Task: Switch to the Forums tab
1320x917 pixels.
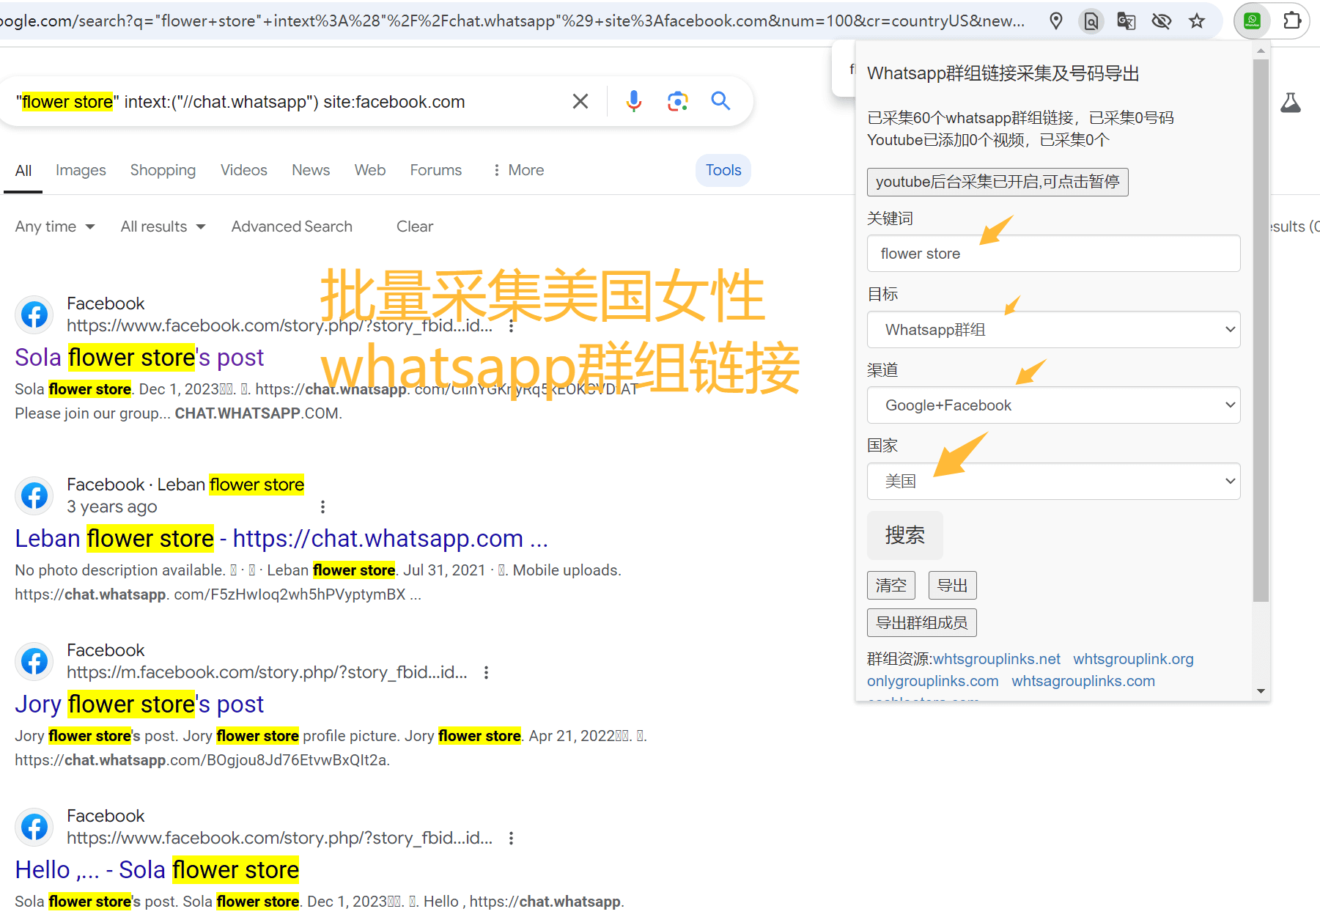Action: pyautogui.click(x=435, y=170)
